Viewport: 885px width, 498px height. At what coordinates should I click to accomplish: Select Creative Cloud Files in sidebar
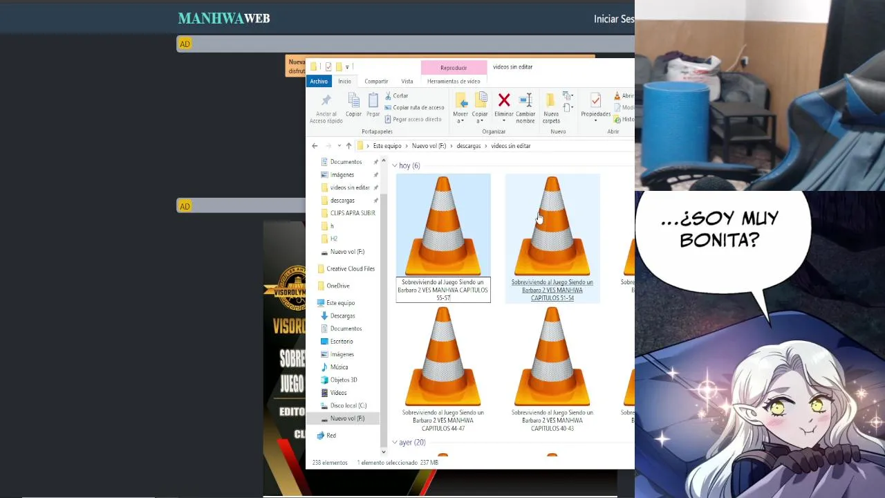click(351, 269)
